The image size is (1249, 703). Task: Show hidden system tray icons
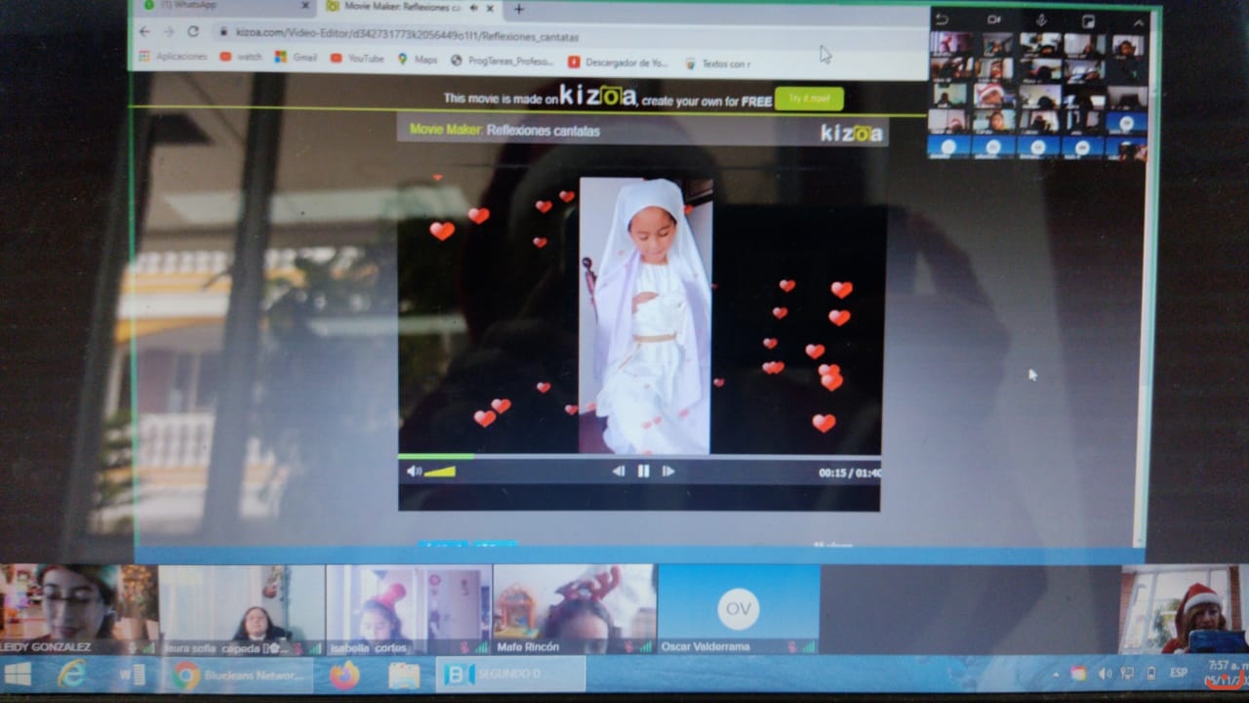(x=1055, y=675)
